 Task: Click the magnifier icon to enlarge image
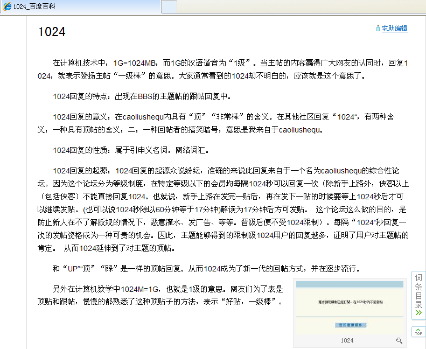point(399,340)
